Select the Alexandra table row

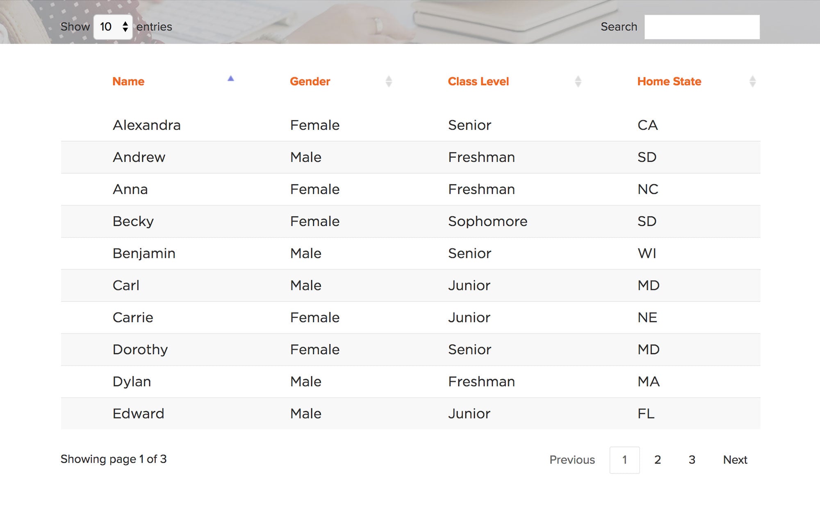pos(410,125)
